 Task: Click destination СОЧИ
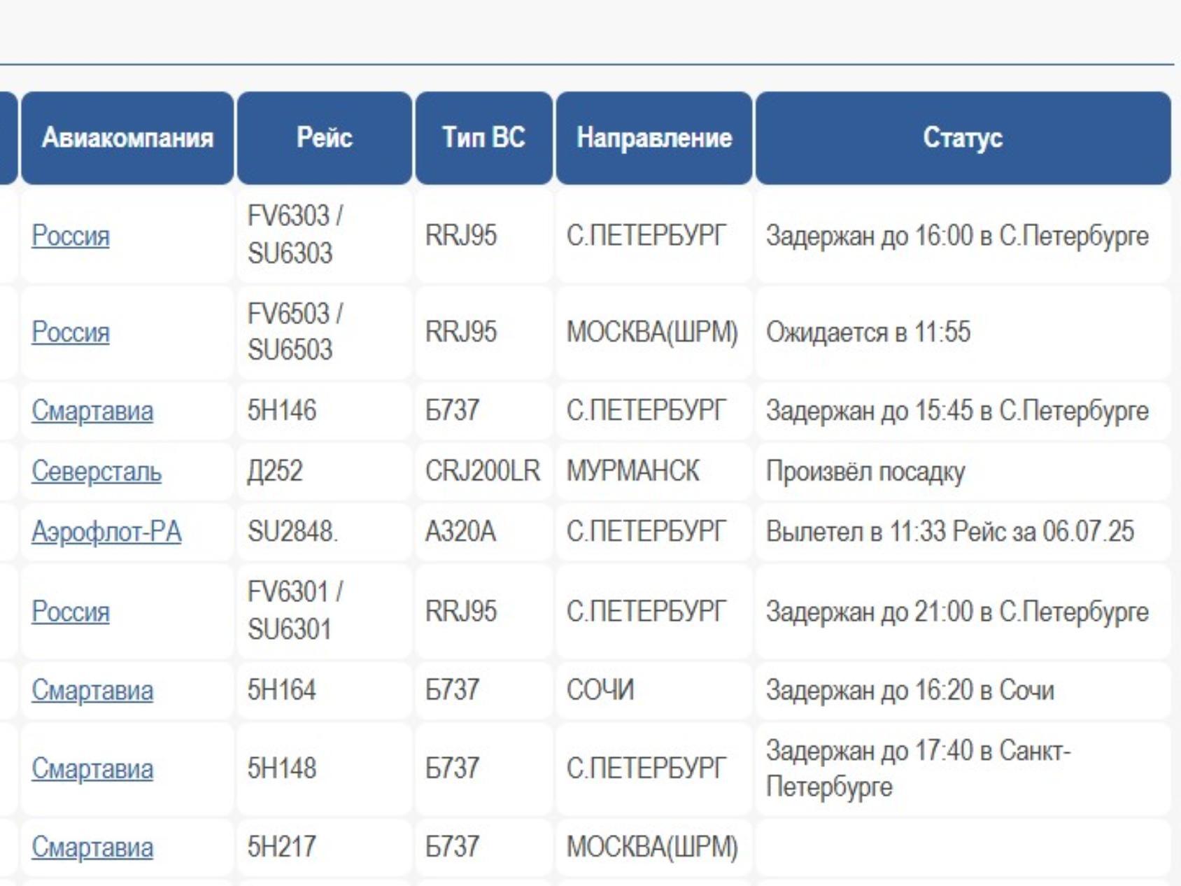(600, 690)
